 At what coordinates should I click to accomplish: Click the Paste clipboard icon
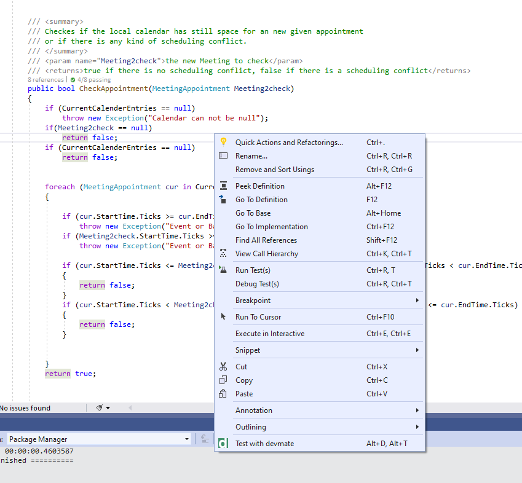point(223,393)
